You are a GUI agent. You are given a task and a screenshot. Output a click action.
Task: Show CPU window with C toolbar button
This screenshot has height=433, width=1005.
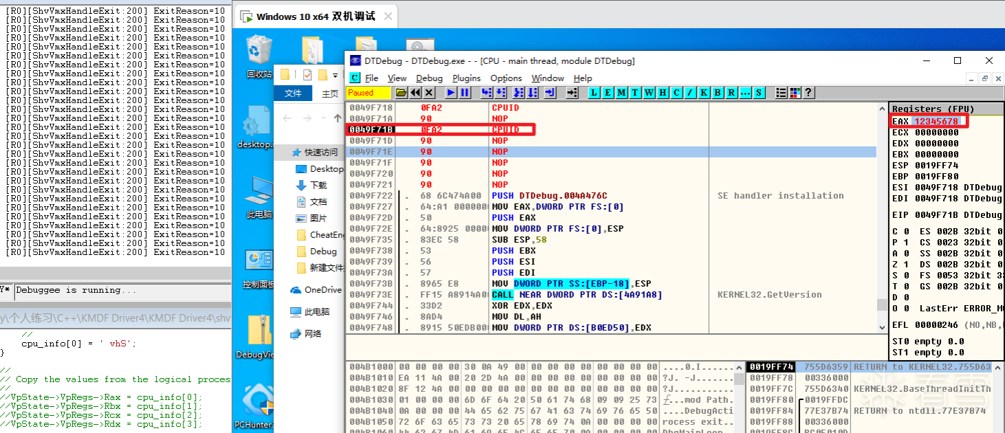tap(676, 92)
